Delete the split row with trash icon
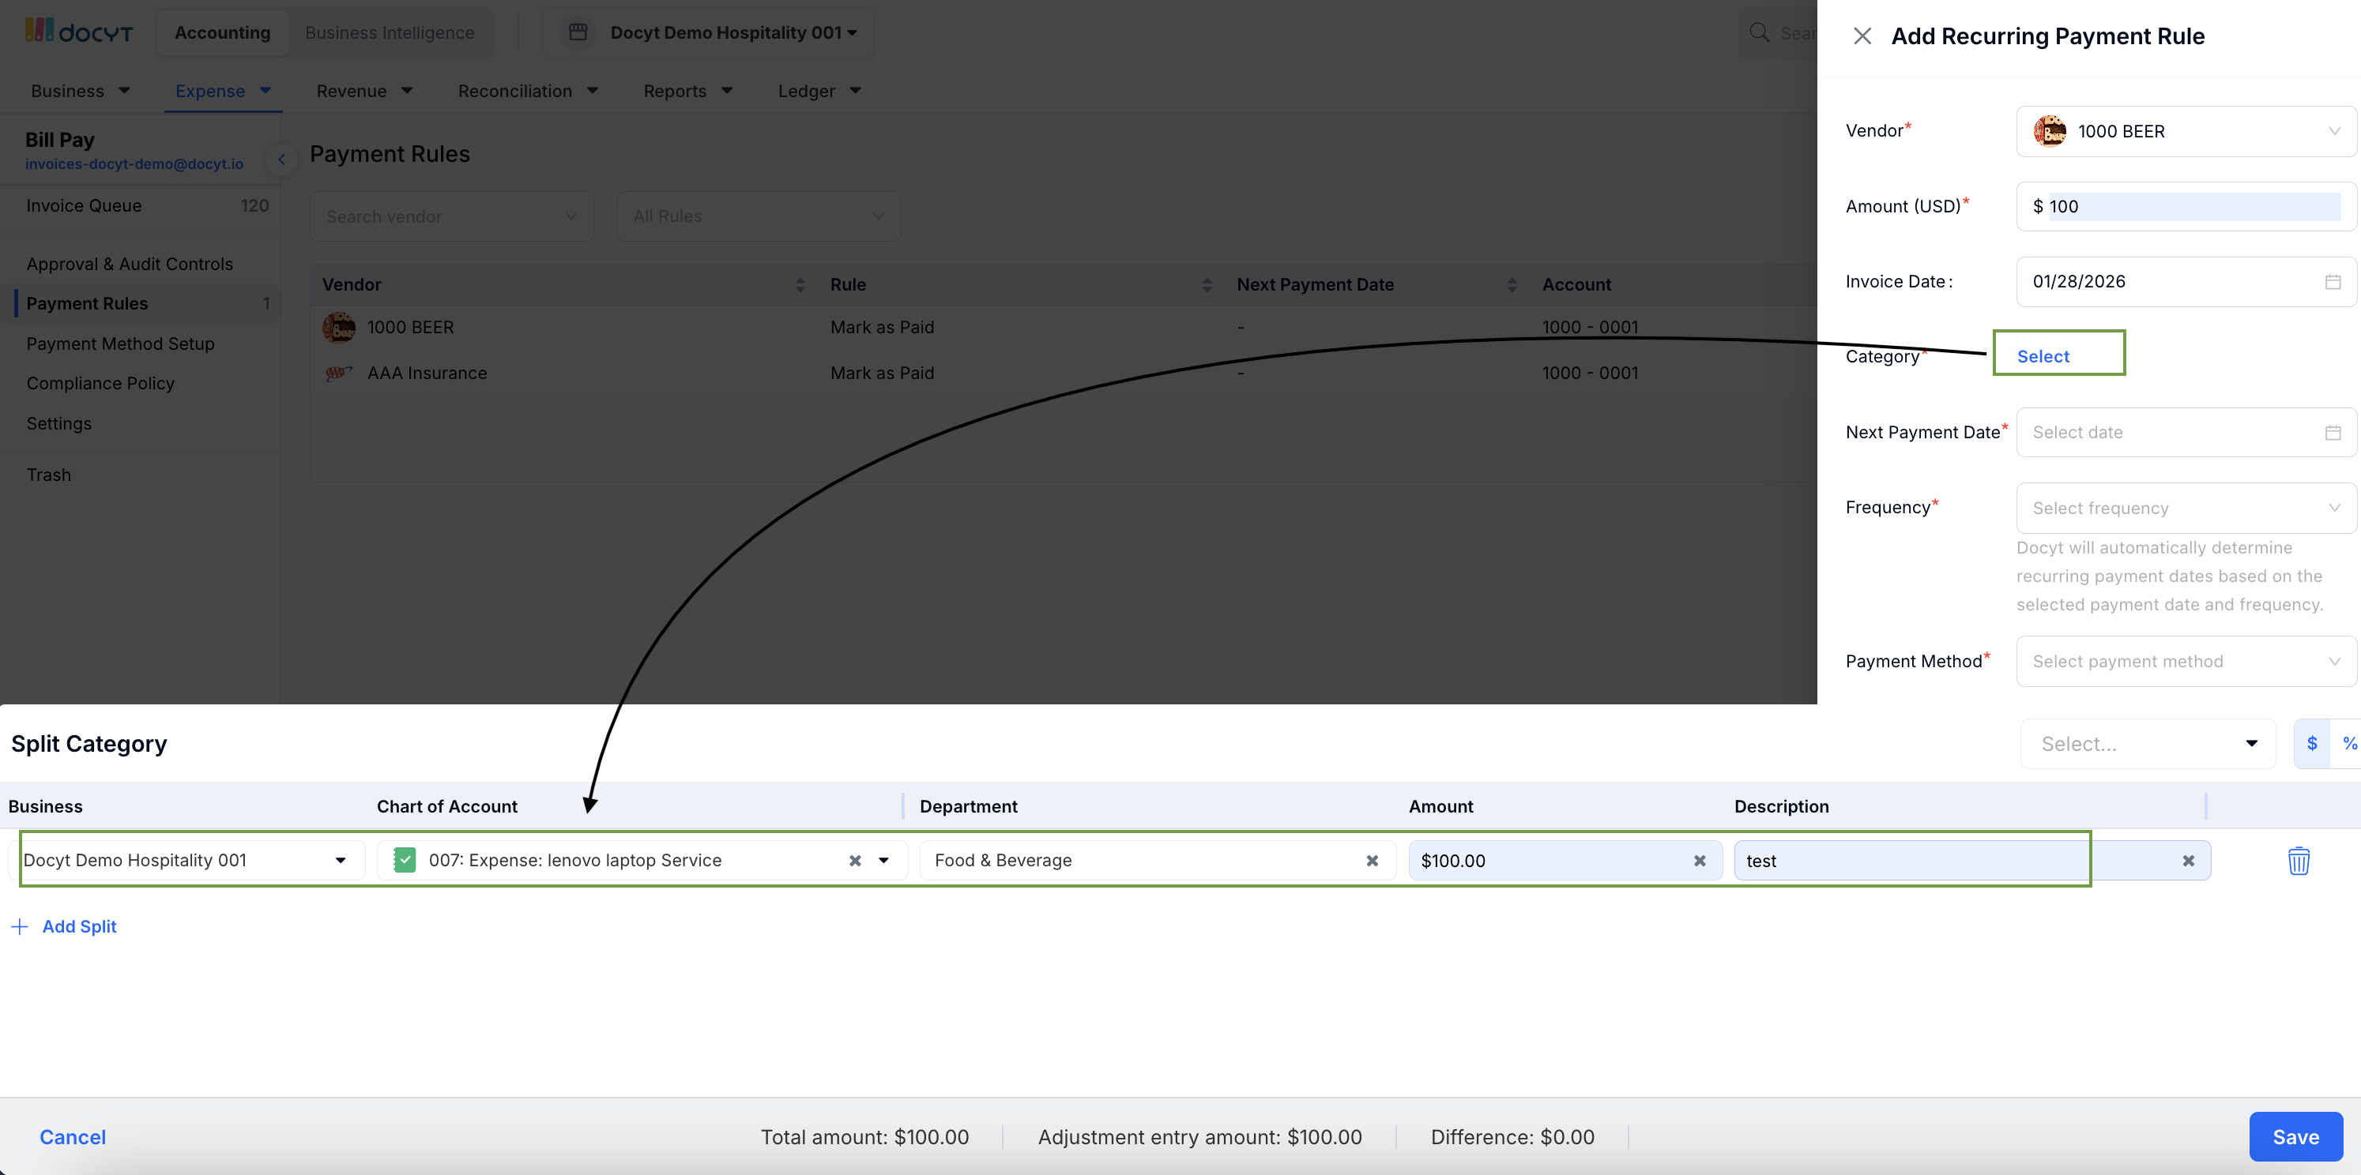 (2298, 860)
